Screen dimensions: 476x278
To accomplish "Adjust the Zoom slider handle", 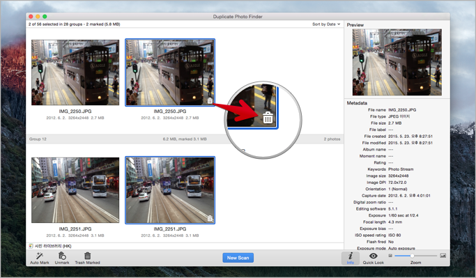I will tap(412, 256).
